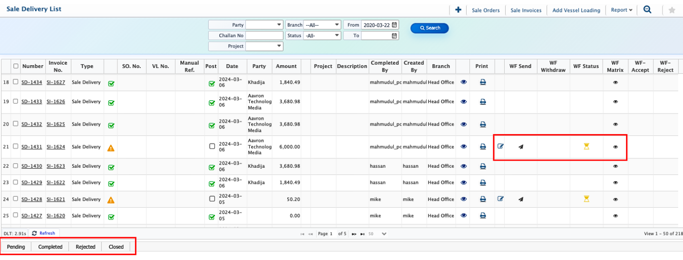Send SD-1431 to workflow via paper plane

(520, 147)
